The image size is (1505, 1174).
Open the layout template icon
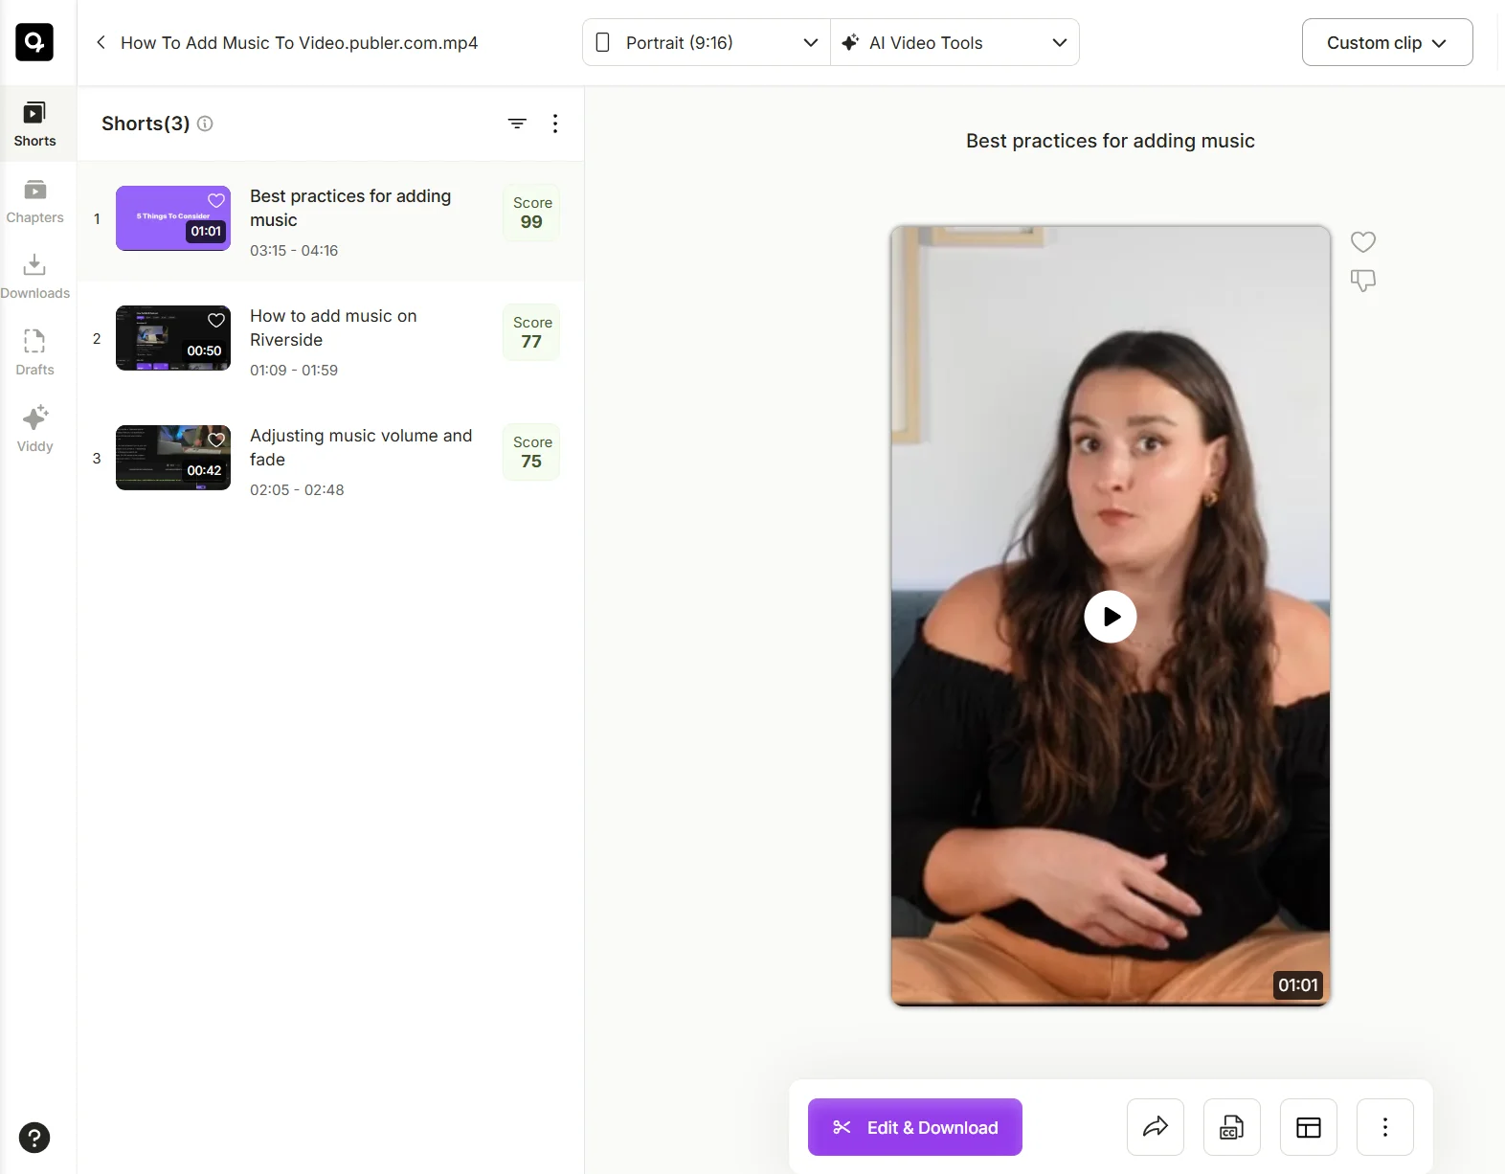(x=1309, y=1127)
